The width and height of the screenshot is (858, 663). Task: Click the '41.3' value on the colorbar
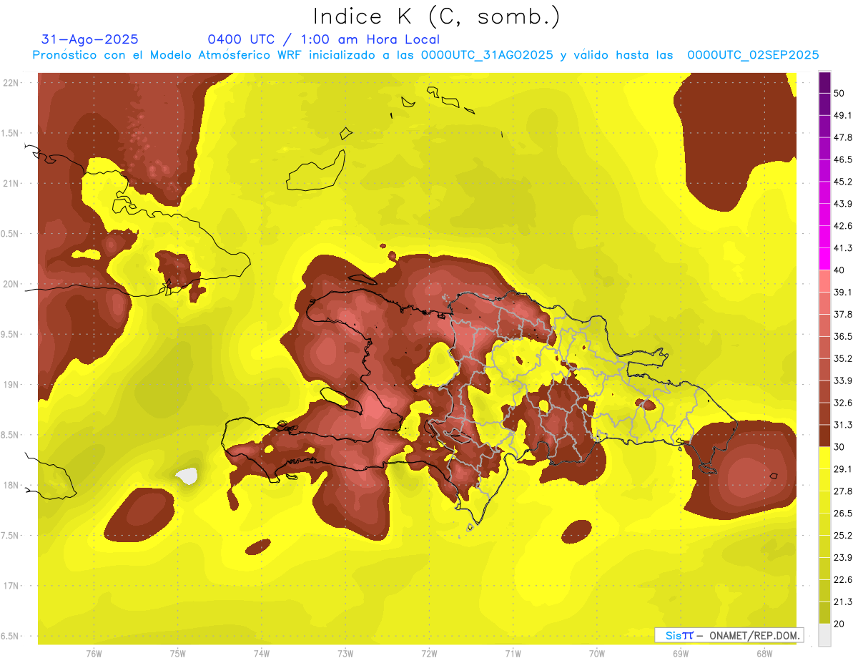pos(843,248)
